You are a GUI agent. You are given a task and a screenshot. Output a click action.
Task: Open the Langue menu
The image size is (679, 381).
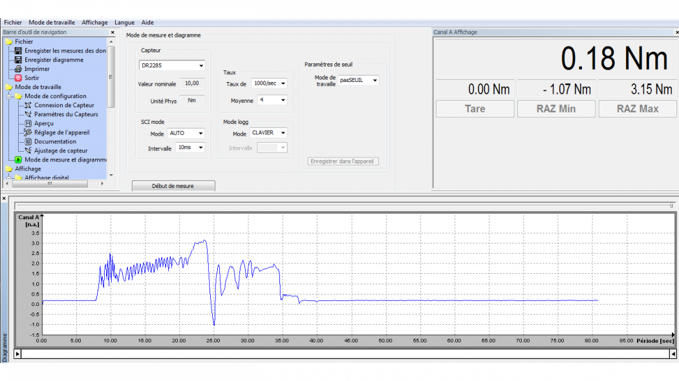click(x=124, y=23)
